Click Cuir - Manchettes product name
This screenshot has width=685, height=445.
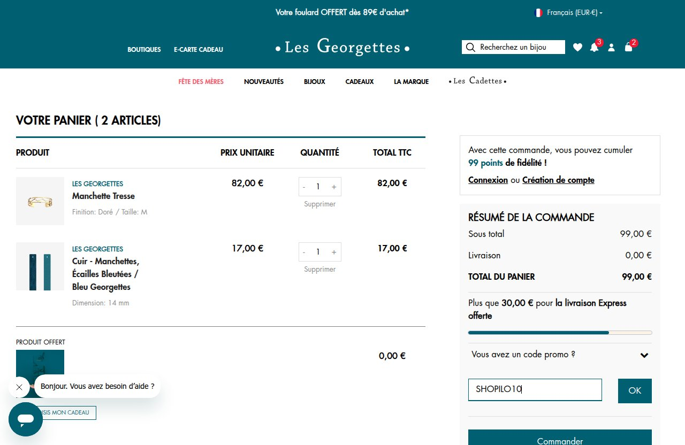[105, 274]
